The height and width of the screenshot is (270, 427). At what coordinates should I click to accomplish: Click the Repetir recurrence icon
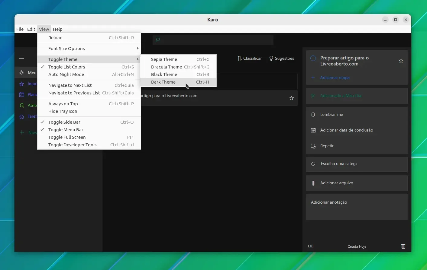coord(313,146)
